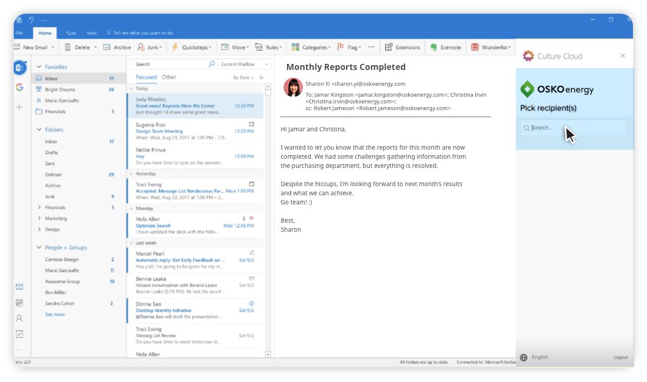The height and width of the screenshot is (382, 647).
Task: Open the New Email dropdown arrow
Action: (53, 47)
